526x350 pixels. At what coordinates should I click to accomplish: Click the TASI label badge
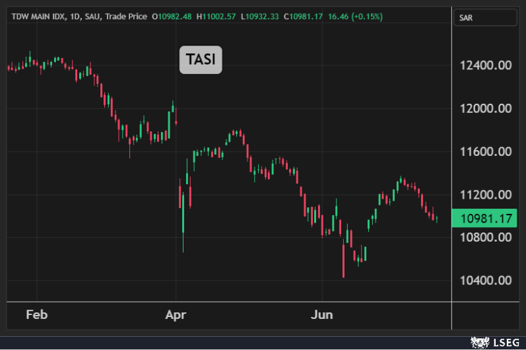pos(201,60)
